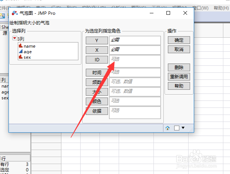
Task: Cancel dialog via 取消 button
Action: (x=179, y=50)
